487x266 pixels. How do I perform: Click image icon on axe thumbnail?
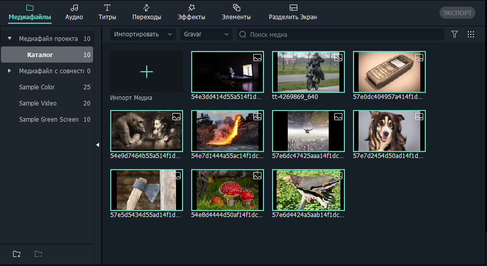(176, 175)
